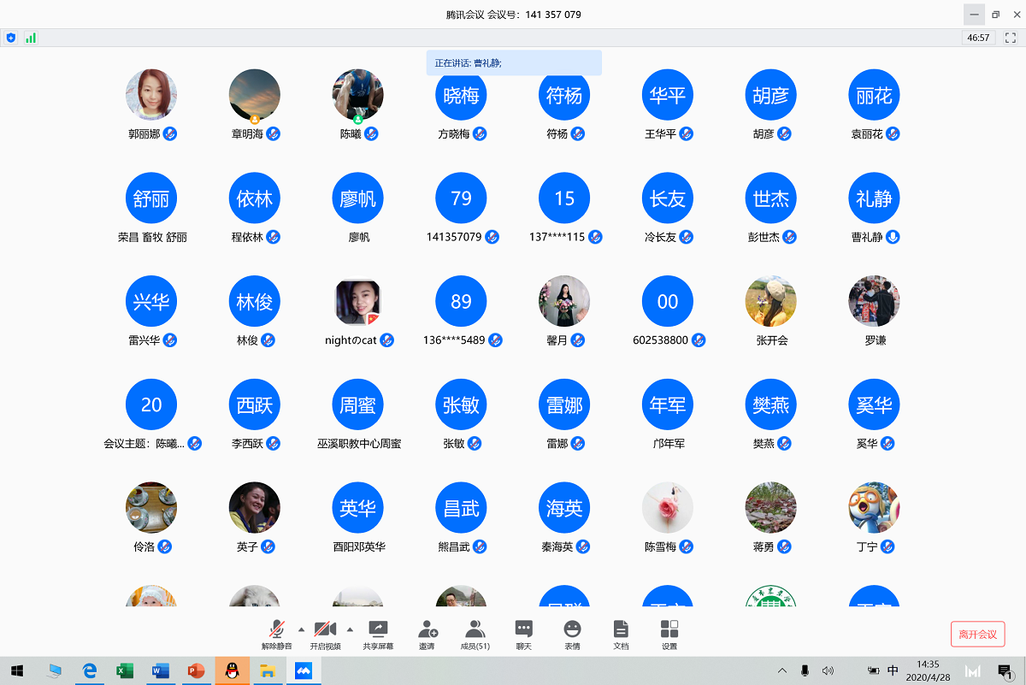The width and height of the screenshot is (1026, 685).
Task: Show hidden system tray icons
Action: (782, 671)
